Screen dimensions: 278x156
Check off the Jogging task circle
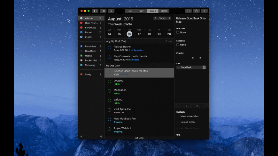point(109,82)
